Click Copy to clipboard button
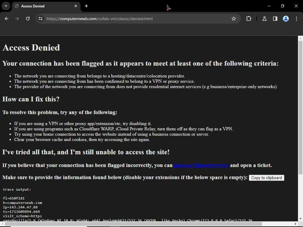This screenshot has width=303, height=227. click(267, 178)
